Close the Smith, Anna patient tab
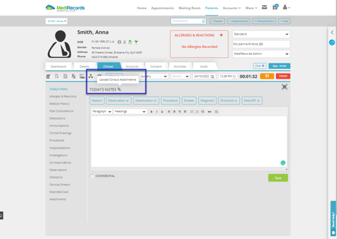The height and width of the screenshot is (239, 337). (x=65, y=21)
